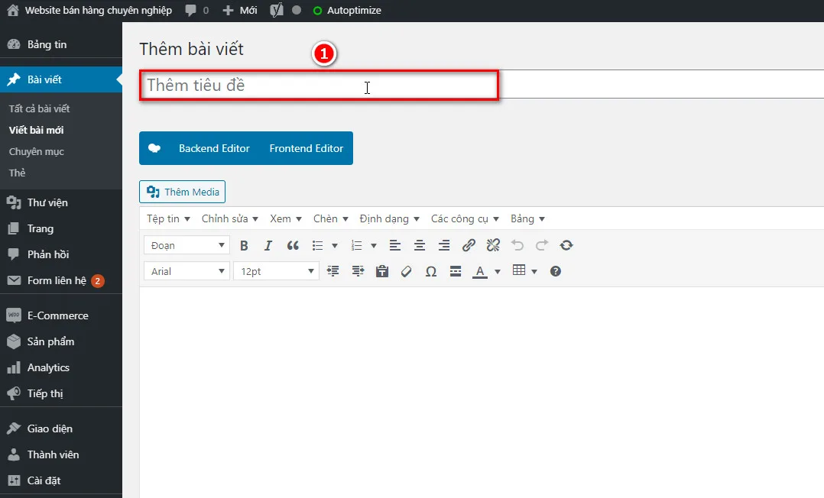Screen dimensions: 824x498
Task: Click the home icon in admin bar
Action: tap(12, 10)
